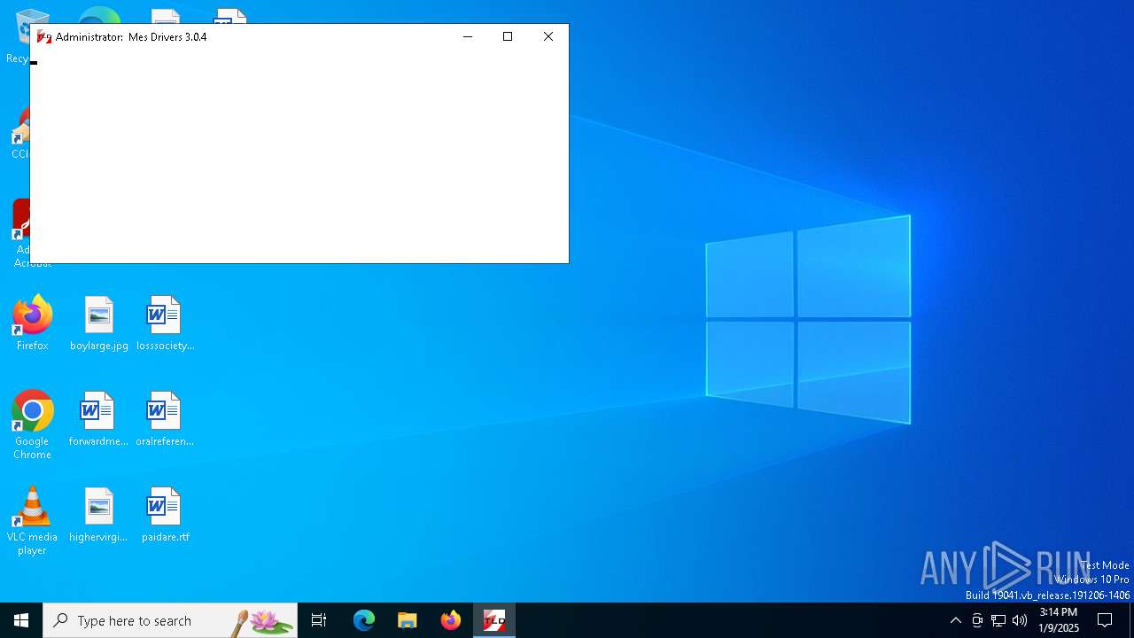Select forwardme Word document on desktop
This screenshot has width=1134, height=638.
(x=99, y=419)
